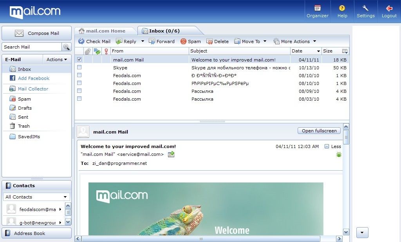Forward the selected message

tap(162, 41)
